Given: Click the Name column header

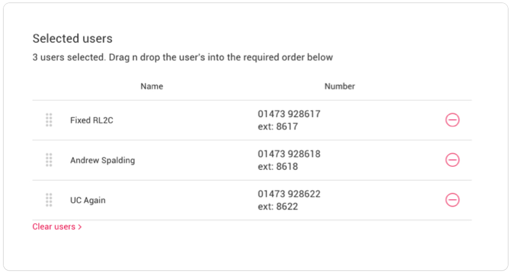Looking at the screenshot, I should (152, 86).
